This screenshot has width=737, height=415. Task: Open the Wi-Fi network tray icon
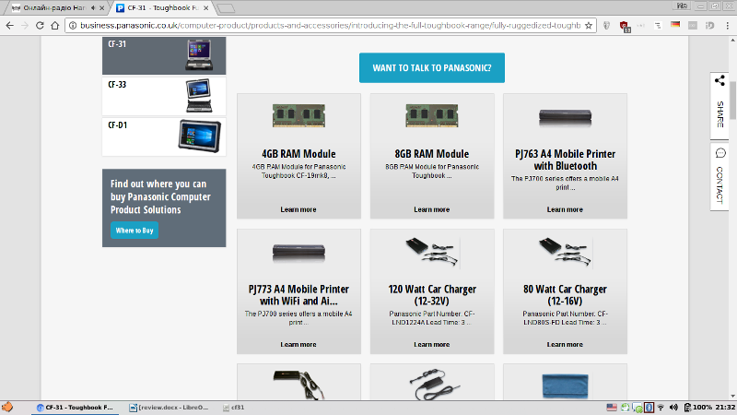coord(661,408)
